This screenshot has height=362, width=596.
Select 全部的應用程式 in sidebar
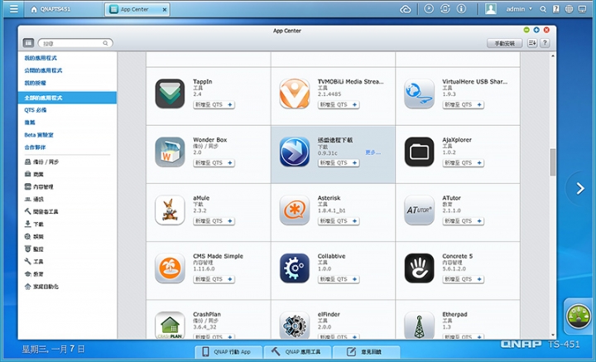[x=67, y=98]
